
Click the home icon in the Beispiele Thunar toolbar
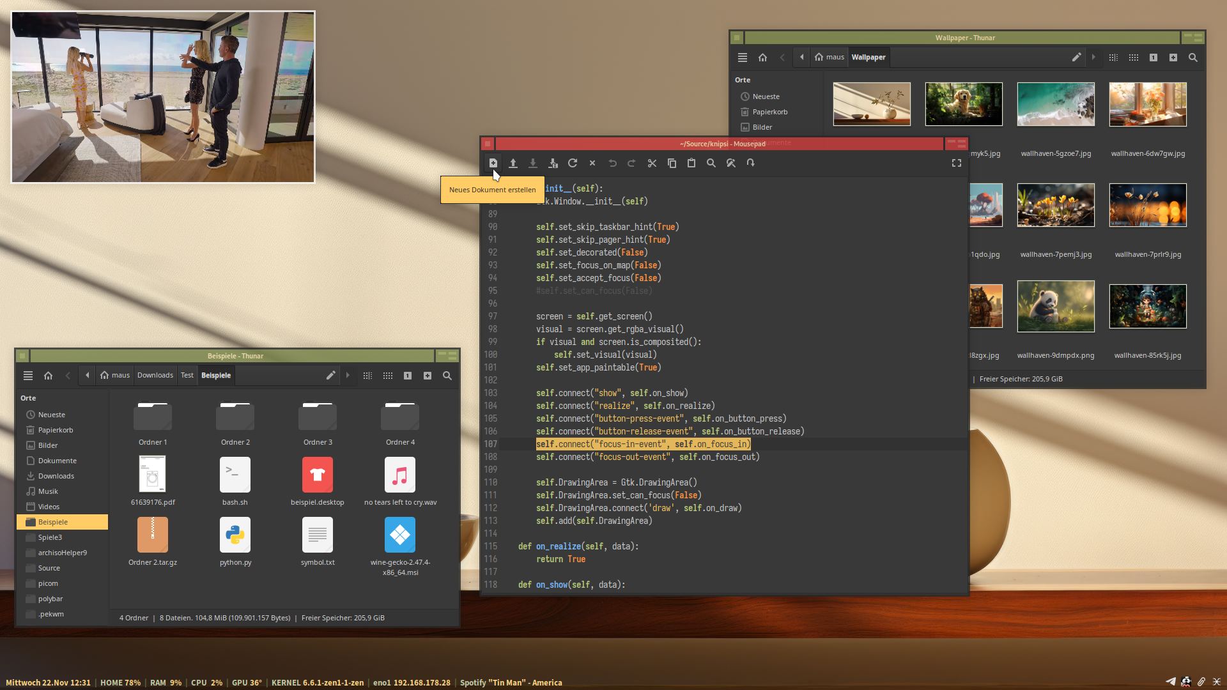[48, 376]
